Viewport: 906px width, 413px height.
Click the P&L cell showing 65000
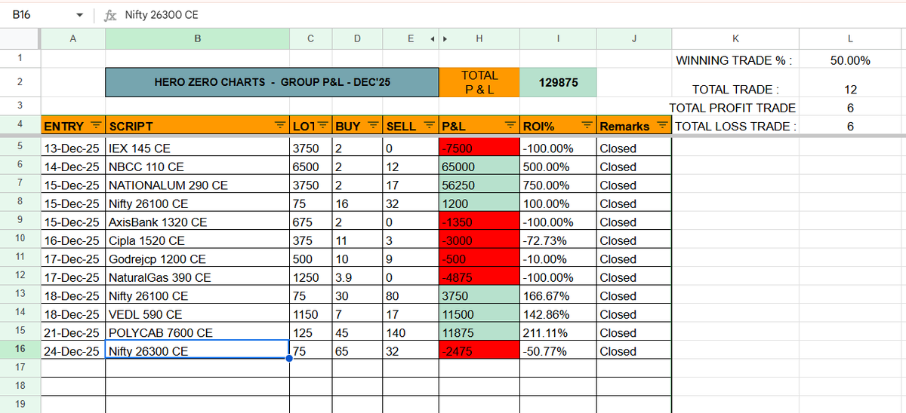(479, 167)
